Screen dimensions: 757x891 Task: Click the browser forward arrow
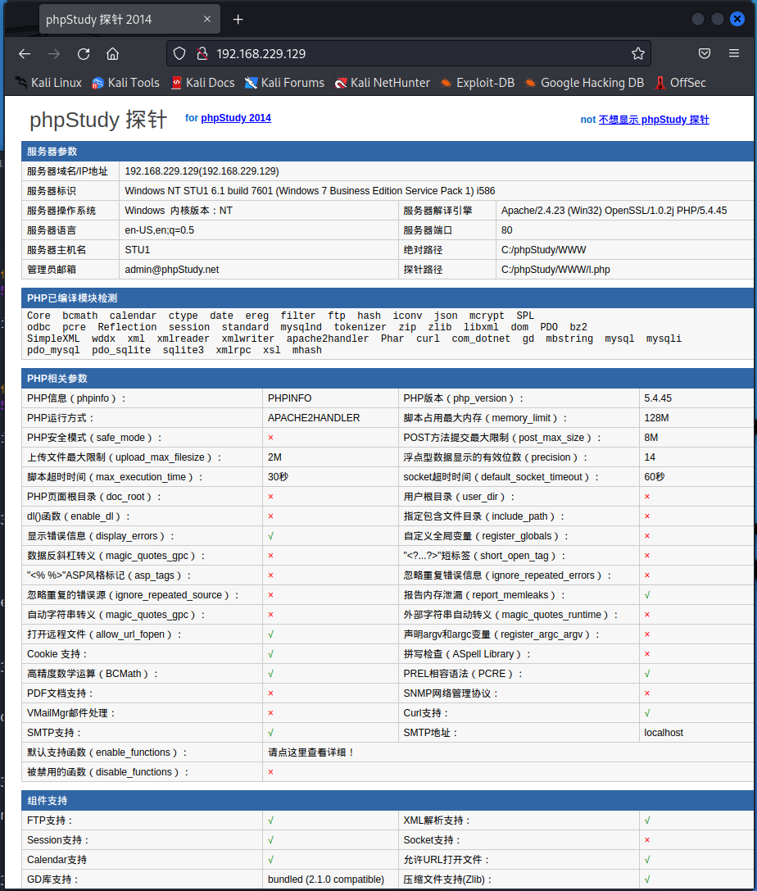pos(54,53)
